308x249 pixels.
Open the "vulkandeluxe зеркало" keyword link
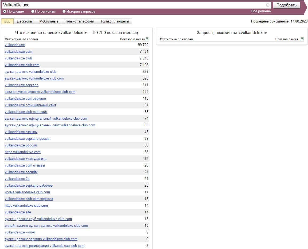[x=22, y=85]
